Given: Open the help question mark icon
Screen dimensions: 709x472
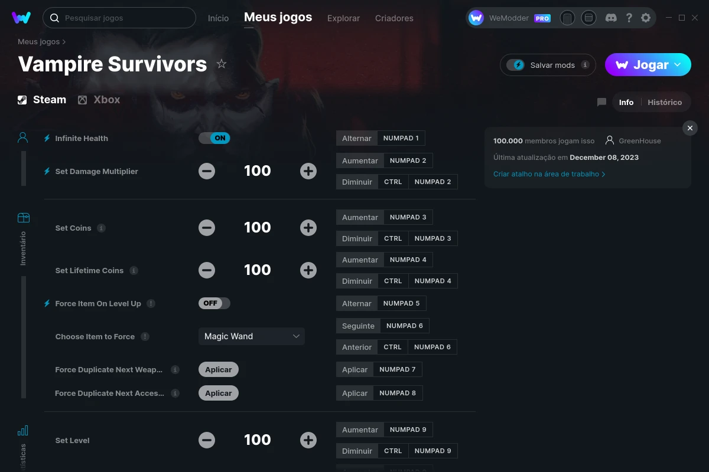Looking at the screenshot, I should pos(629,18).
